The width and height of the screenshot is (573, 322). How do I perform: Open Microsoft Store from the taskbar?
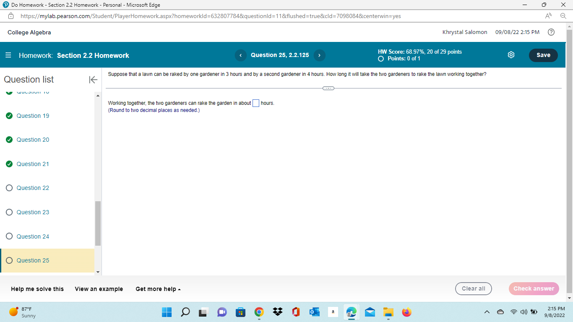(240, 312)
